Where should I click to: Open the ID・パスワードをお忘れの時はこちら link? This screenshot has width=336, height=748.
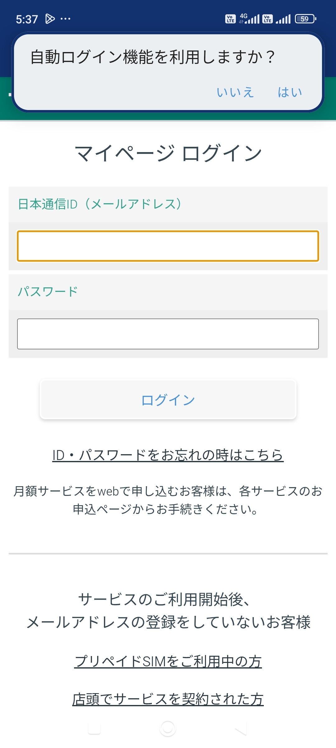point(168,455)
